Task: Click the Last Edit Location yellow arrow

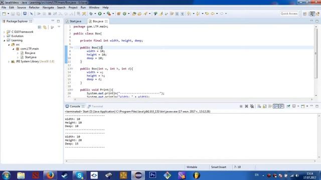Action: pos(207,13)
